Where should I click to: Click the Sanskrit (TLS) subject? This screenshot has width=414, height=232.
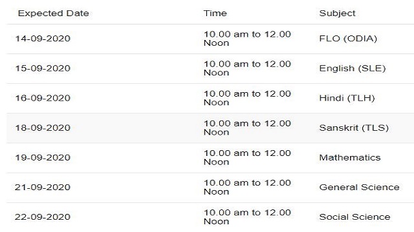pyautogui.click(x=354, y=128)
